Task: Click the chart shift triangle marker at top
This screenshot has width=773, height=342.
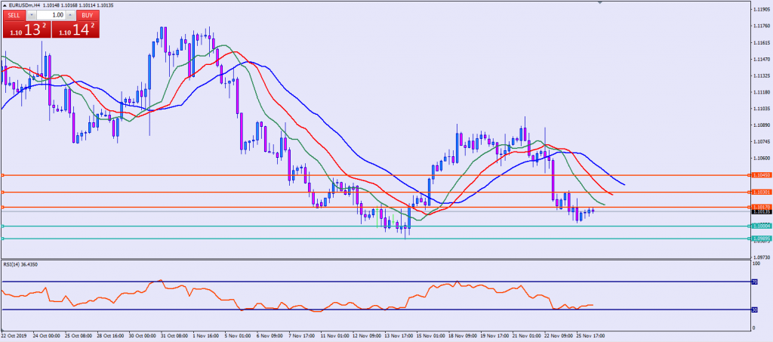Action: coord(601,3)
